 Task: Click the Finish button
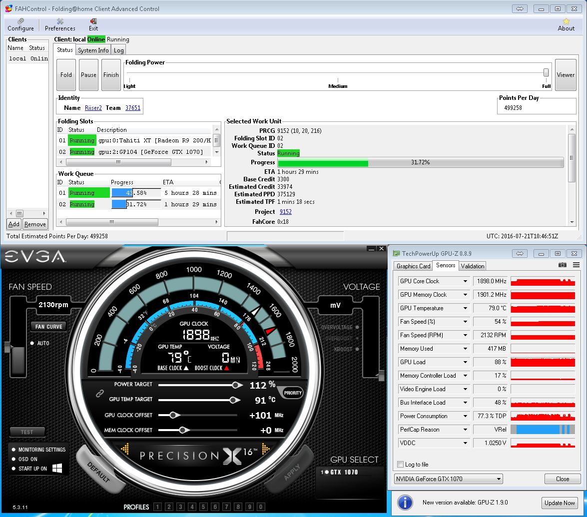[x=111, y=75]
